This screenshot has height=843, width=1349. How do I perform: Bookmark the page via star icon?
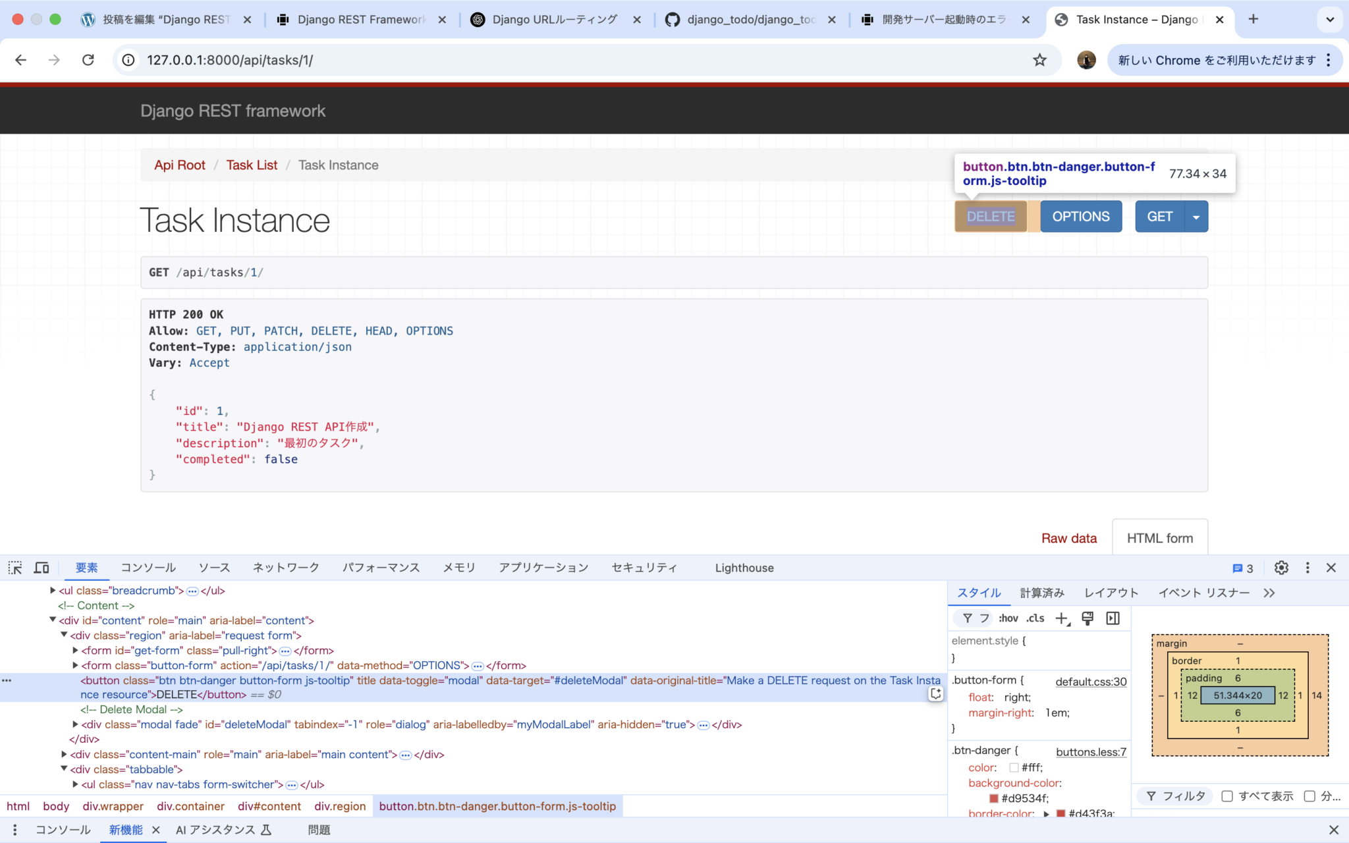(x=1039, y=60)
